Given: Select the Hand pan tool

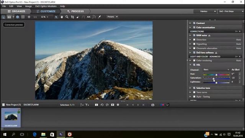Looking at the screenshot, I should tap(62, 17).
